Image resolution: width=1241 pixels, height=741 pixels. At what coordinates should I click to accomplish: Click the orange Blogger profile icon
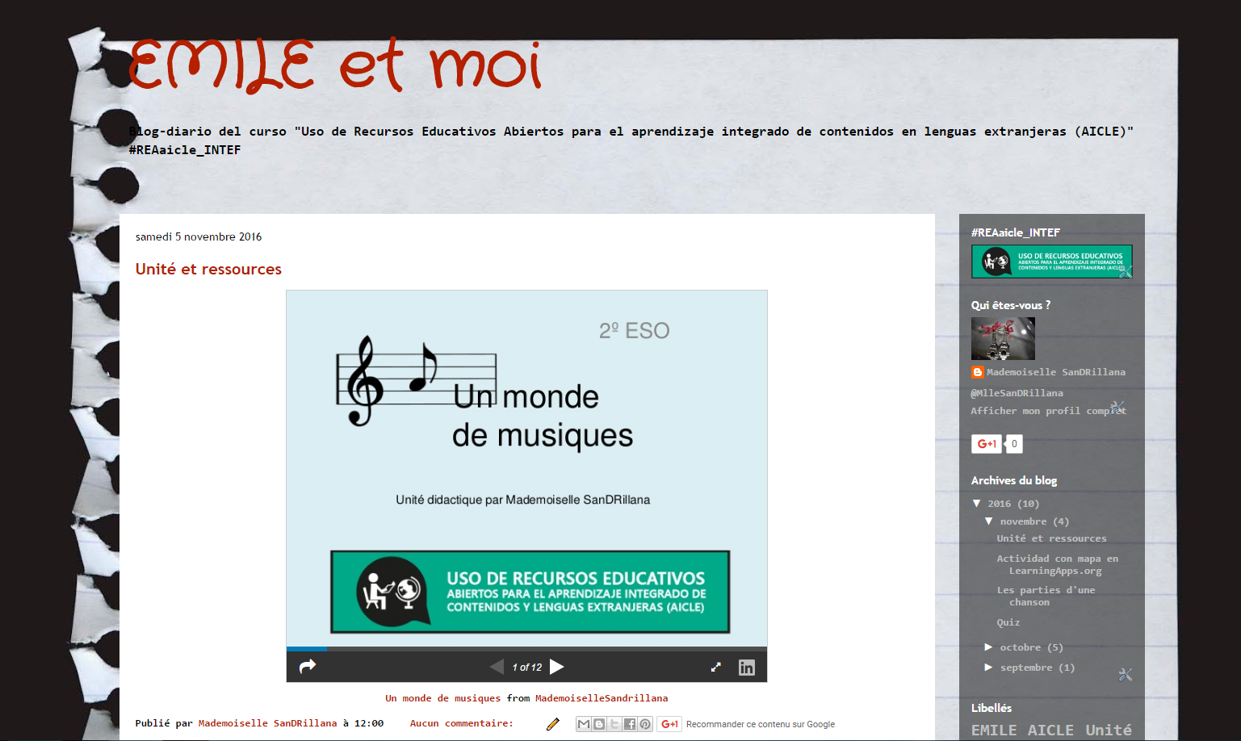click(977, 372)
